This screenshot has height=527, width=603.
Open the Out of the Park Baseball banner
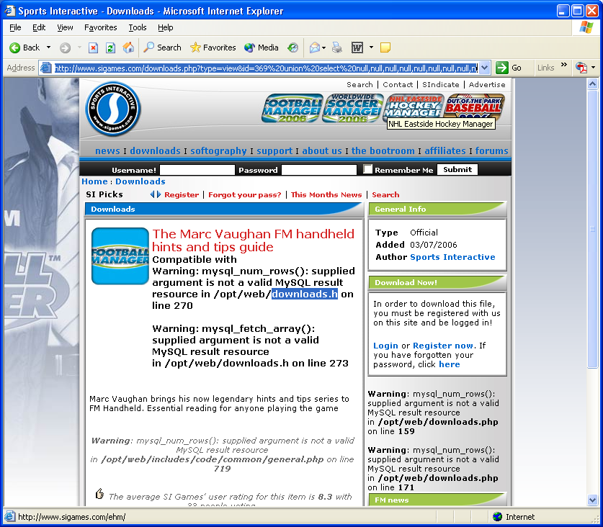[475, 106]
